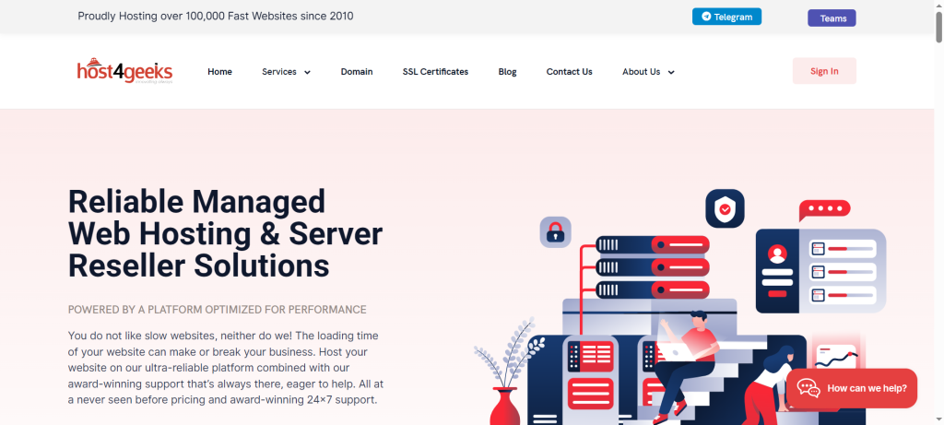Click the chat bubble icon in help widget

click(x=808, y=388)
